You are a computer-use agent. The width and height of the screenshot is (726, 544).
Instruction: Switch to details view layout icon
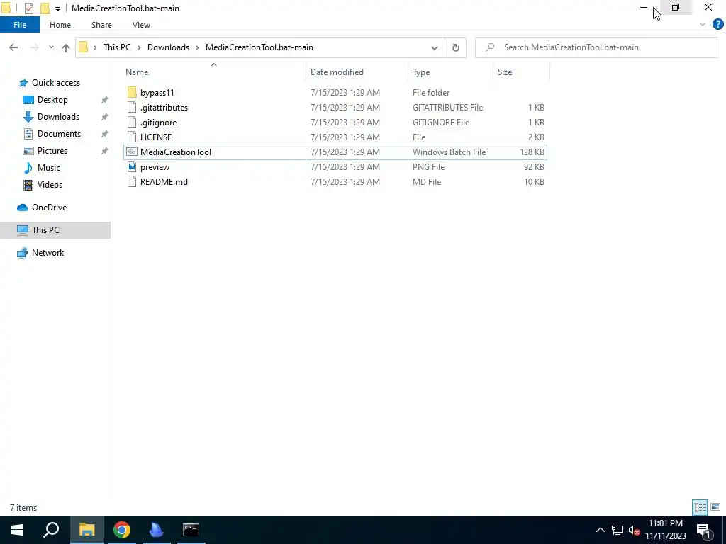pos(700,507)
